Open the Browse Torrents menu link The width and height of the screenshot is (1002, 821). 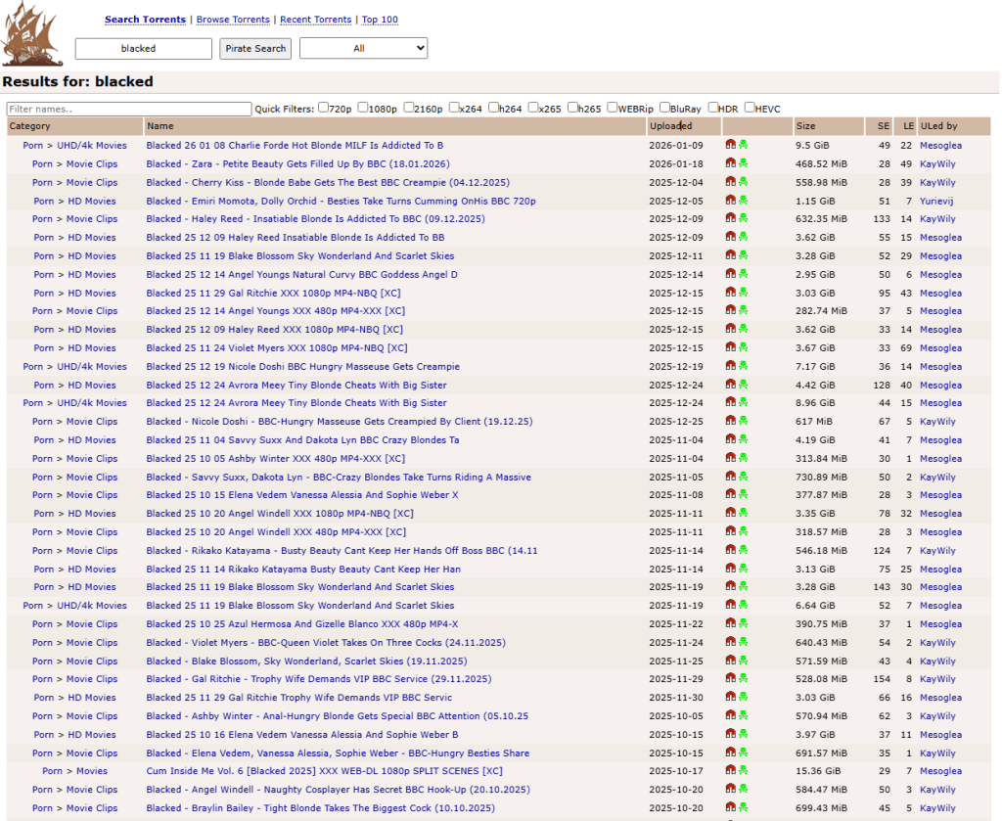click(x=234, y=20)
